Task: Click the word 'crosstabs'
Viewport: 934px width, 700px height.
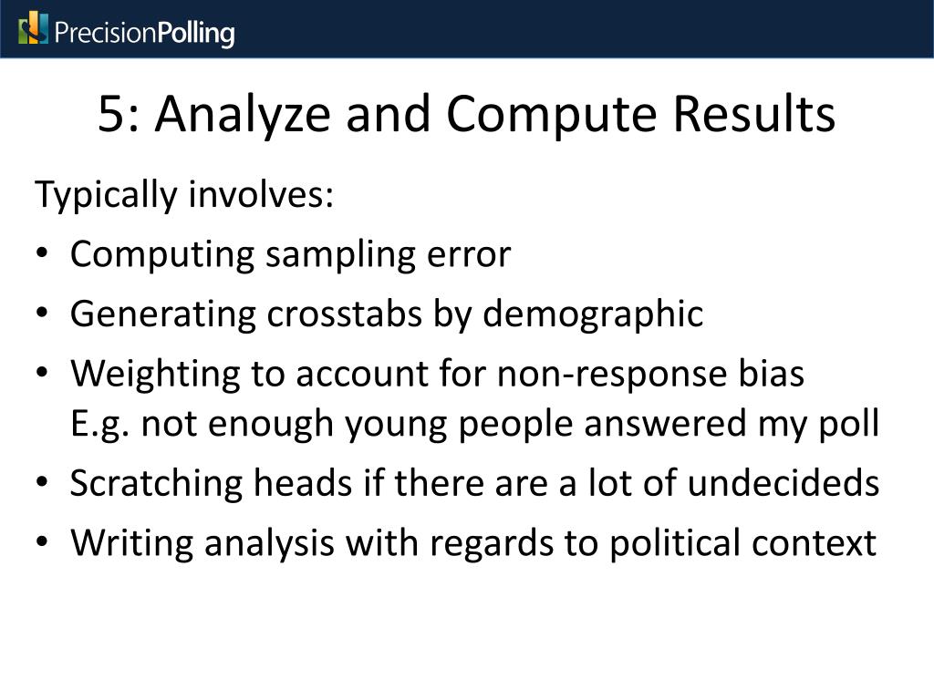Action: tap(344, 314)
